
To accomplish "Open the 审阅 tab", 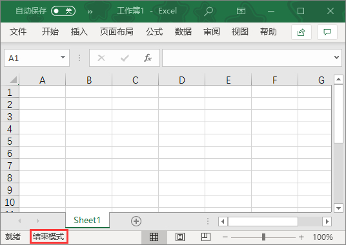I will pos(212,32).
